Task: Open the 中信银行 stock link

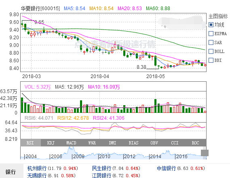Action: coord(166,168)
